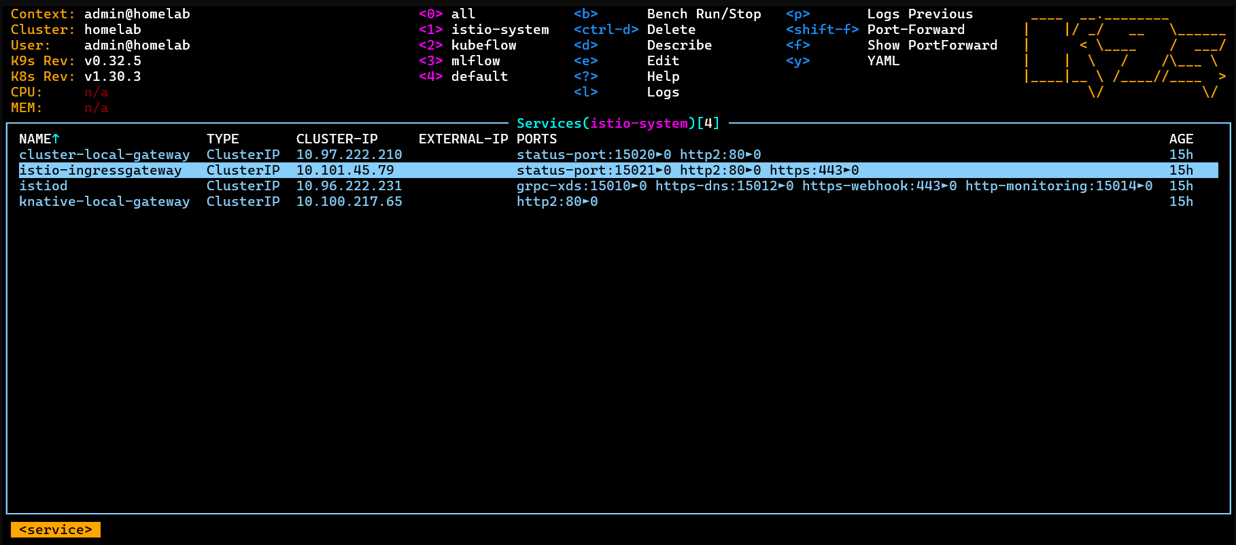Click the Logs command hint next to <l>

[x=664, y=92]
